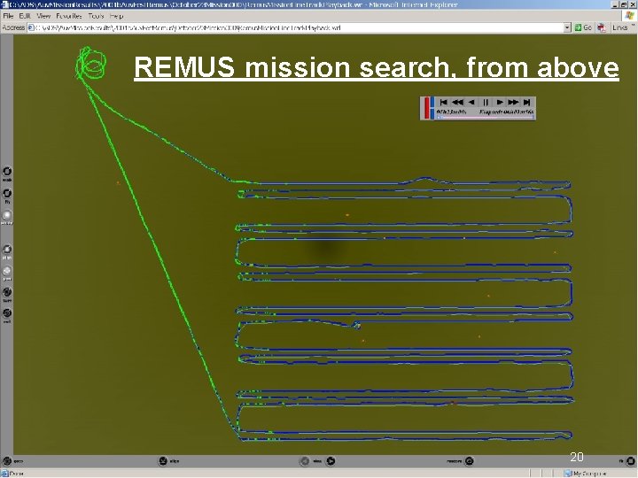
Task: Click the 'Done' status bar text
Action: [16, 474]
